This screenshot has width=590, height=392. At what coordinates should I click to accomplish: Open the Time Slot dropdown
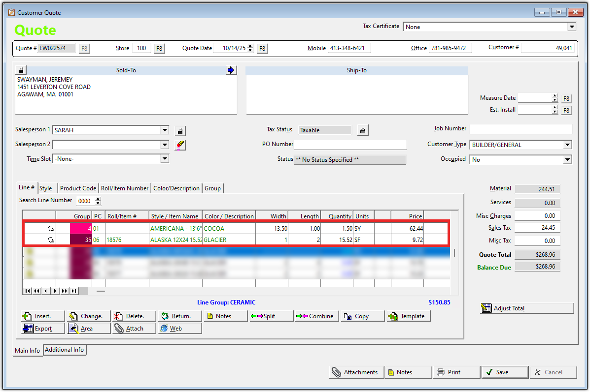(165, 159)
